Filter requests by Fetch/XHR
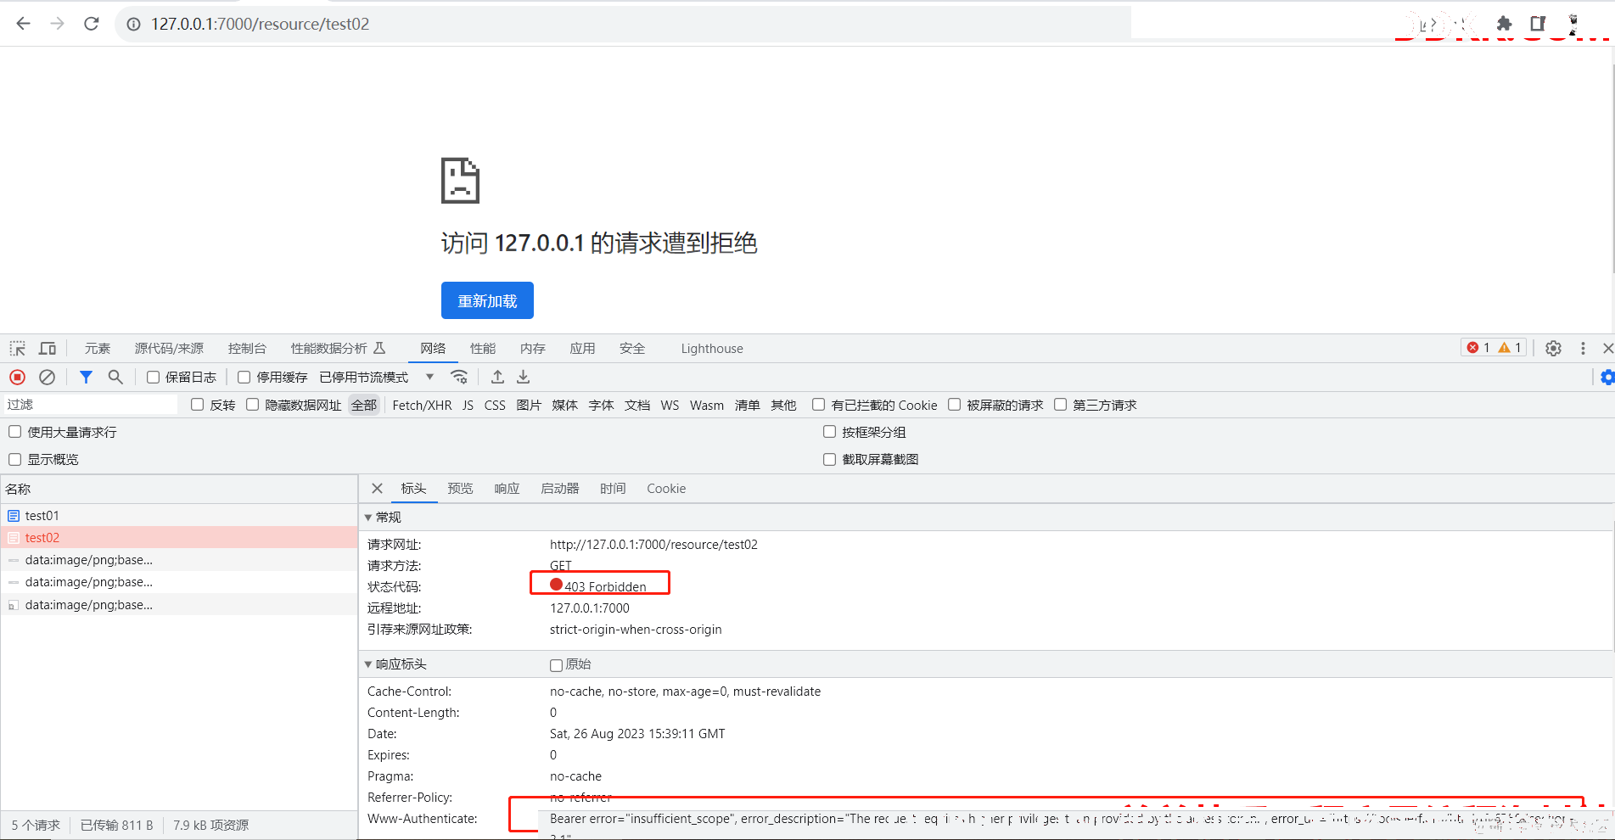1615x840 pixels. 422,406
